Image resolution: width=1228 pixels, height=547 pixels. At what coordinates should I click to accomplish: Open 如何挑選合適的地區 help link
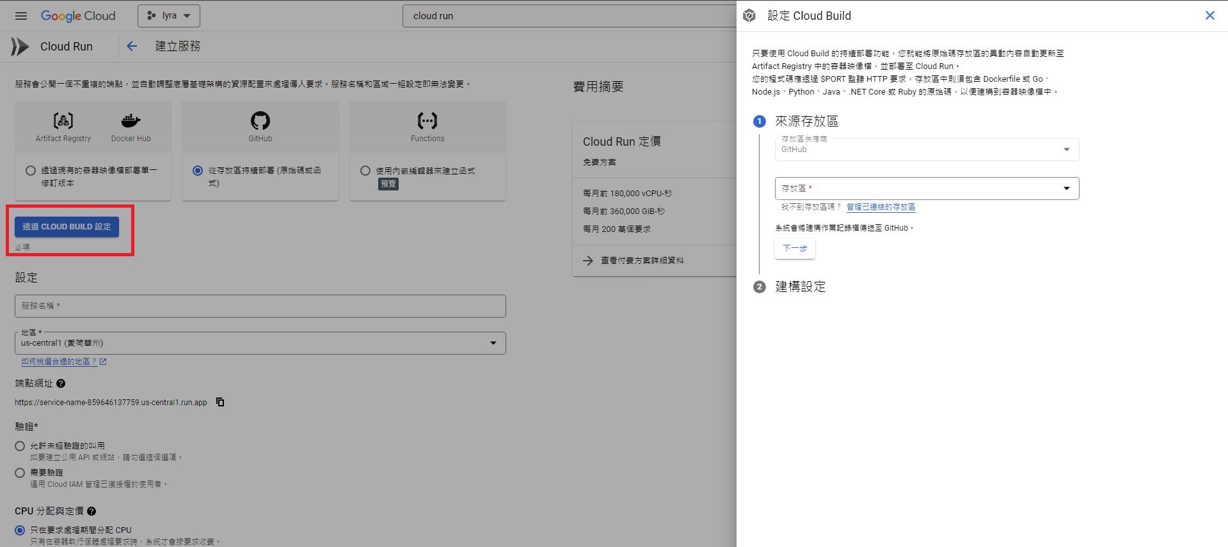click(63, 362)
